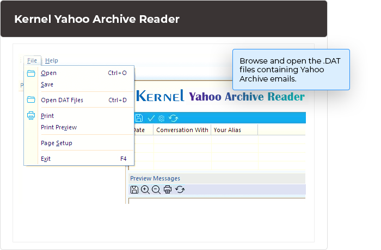Sort by the Your Alias column
Screen dimensions: 381x250
[x=235, y=130]
